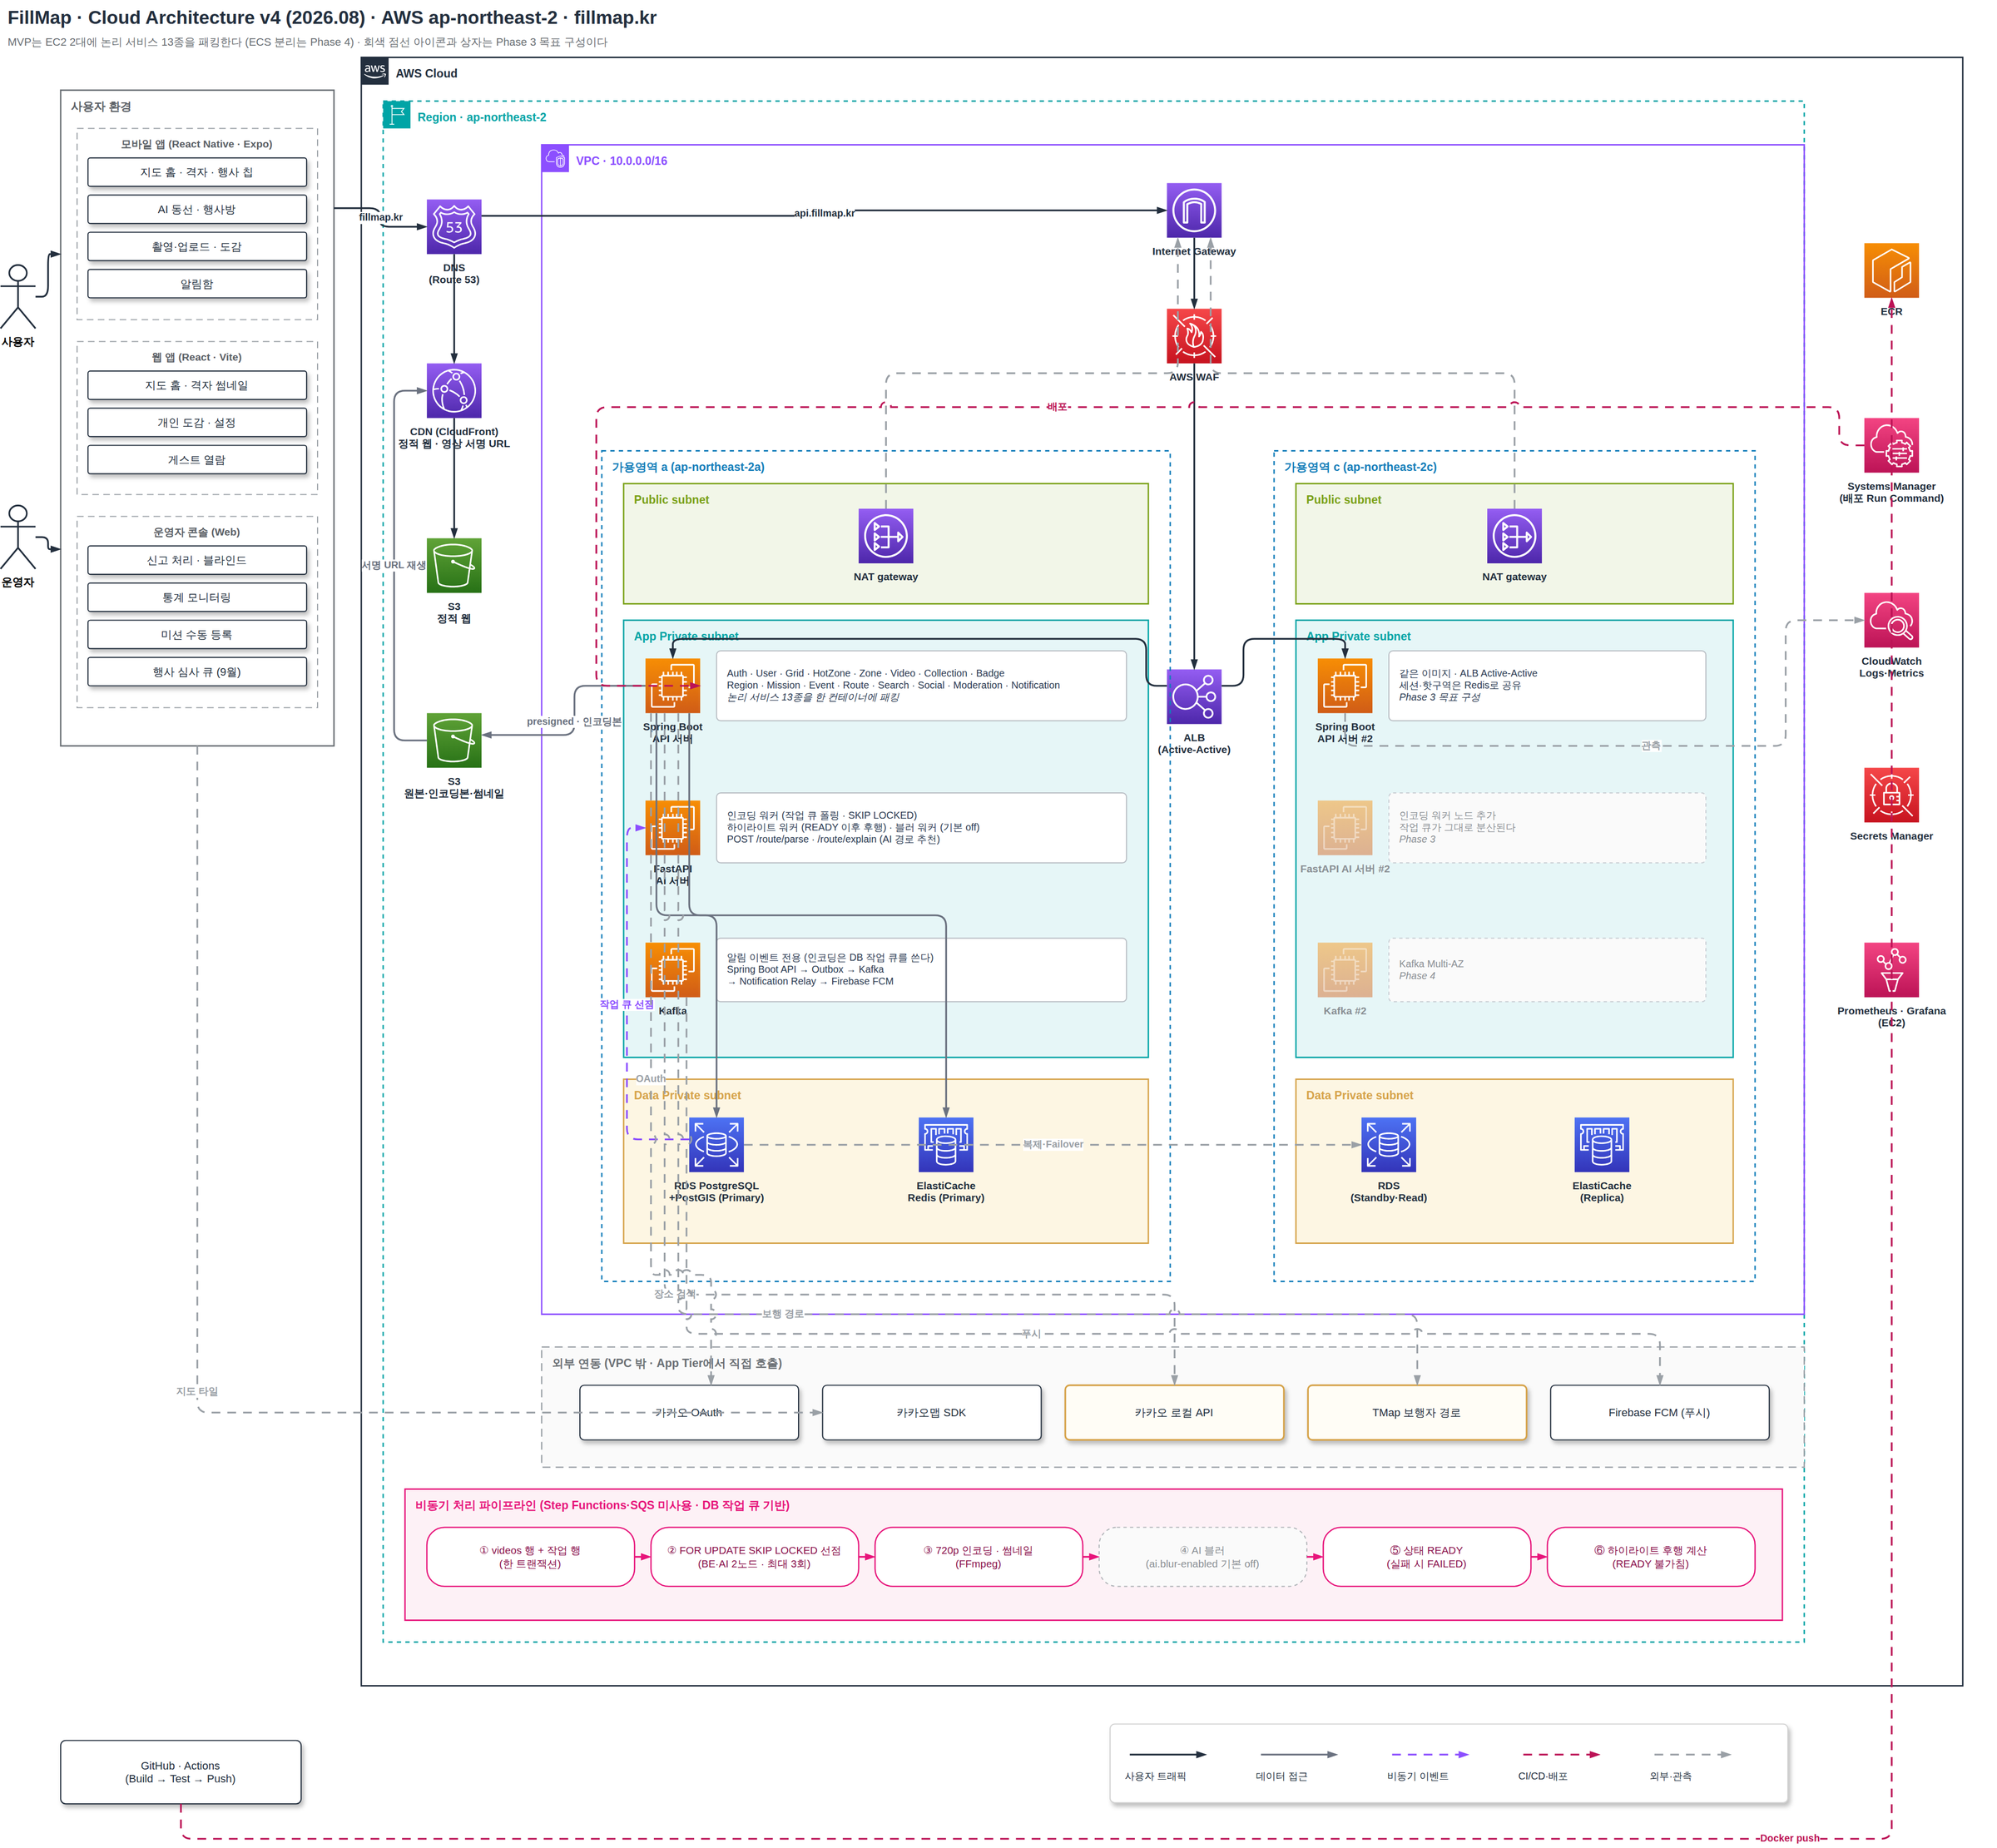The image size is (1997, 1848).
Task: Select the RDS PostgreSQL Primary icon
Action: click(x=716, y=1145)
